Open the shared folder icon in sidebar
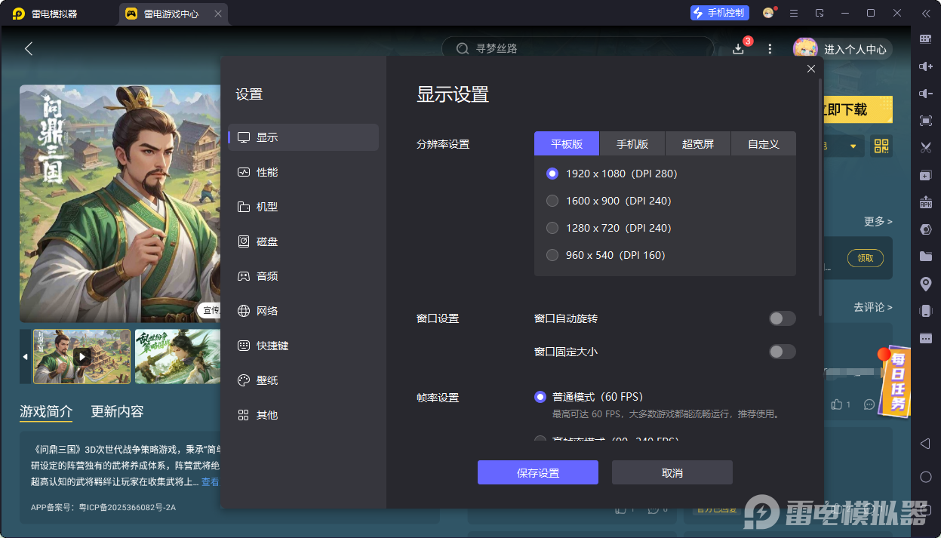941x538 pixels. click(x=926, y=257)
